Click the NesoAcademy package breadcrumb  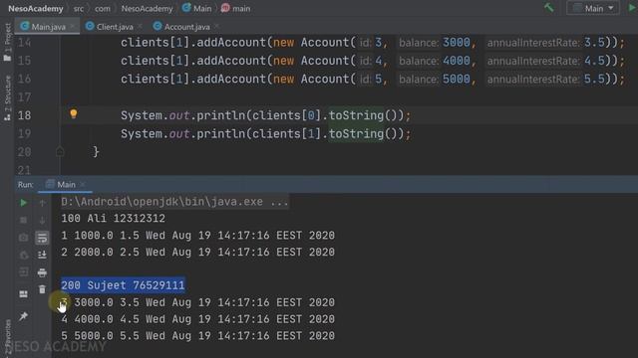pos(147,9)
